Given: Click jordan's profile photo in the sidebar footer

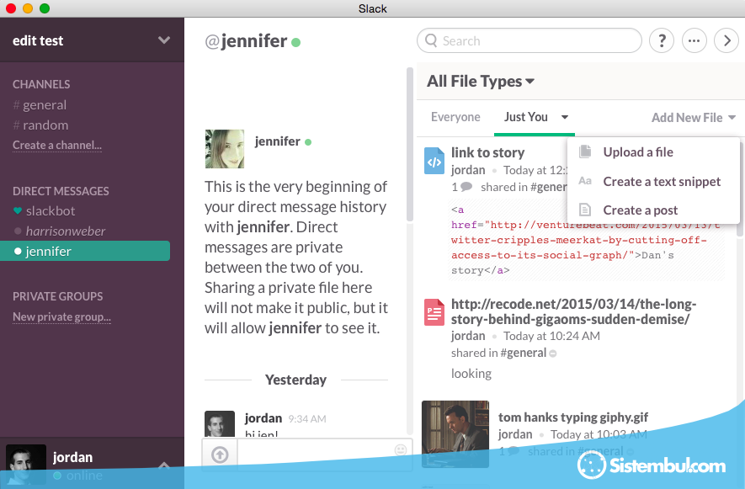Looking at the screenshot, I should pyautogui.click(x=25, y=465).
